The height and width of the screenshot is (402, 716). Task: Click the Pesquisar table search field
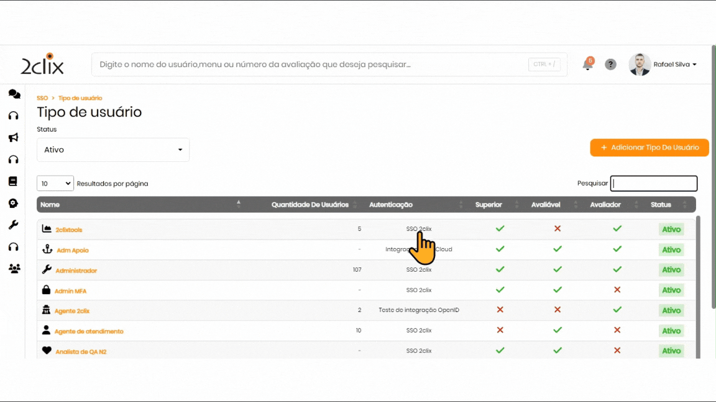(653, 184)
